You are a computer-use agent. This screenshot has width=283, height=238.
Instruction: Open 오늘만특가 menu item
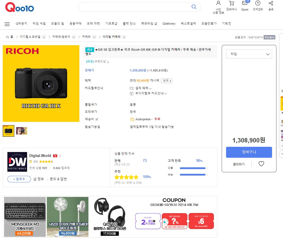(x=209, y=24)
